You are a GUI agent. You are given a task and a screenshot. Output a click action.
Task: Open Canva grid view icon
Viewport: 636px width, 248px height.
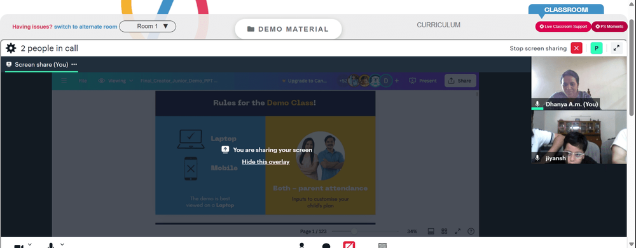pyautogui.click(x=444, y=231)
